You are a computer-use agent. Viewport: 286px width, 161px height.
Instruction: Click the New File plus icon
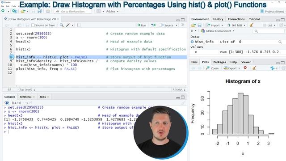point(3,11)
